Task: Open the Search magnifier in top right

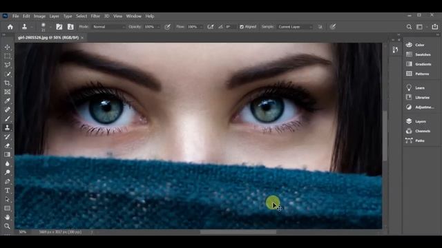Action: pos(409,27)
